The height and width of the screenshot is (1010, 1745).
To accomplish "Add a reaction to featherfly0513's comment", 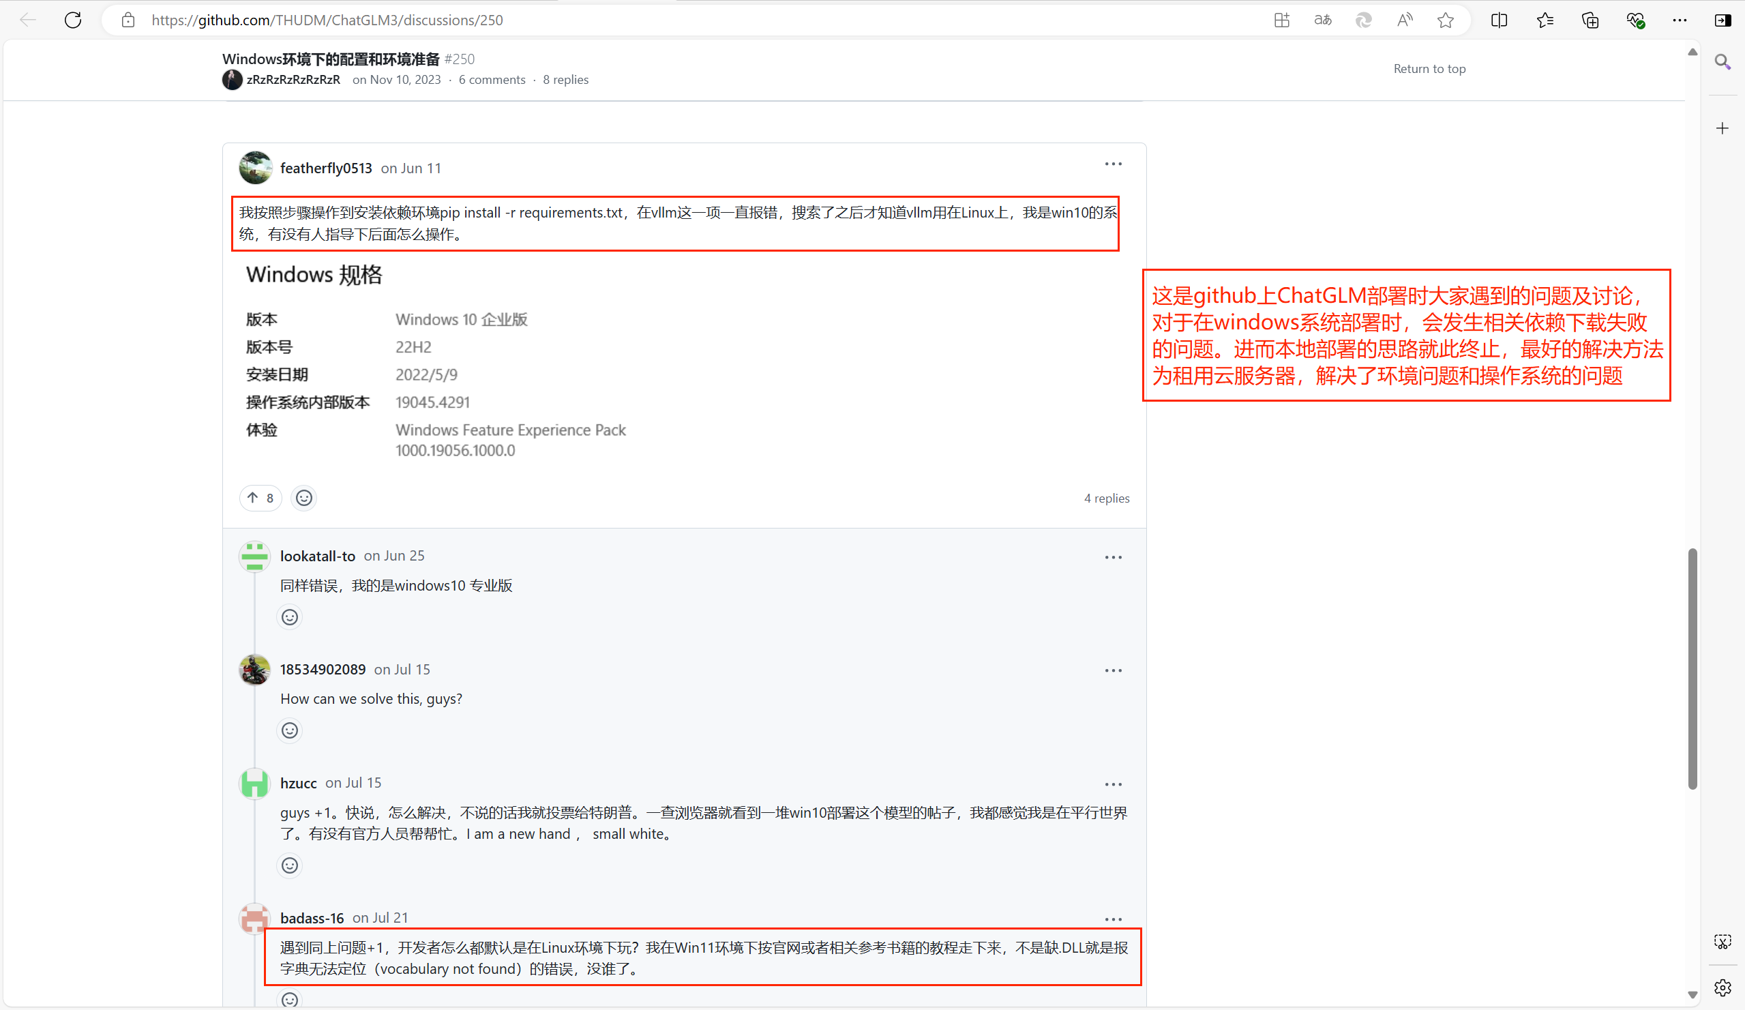I will coord(304,498).
